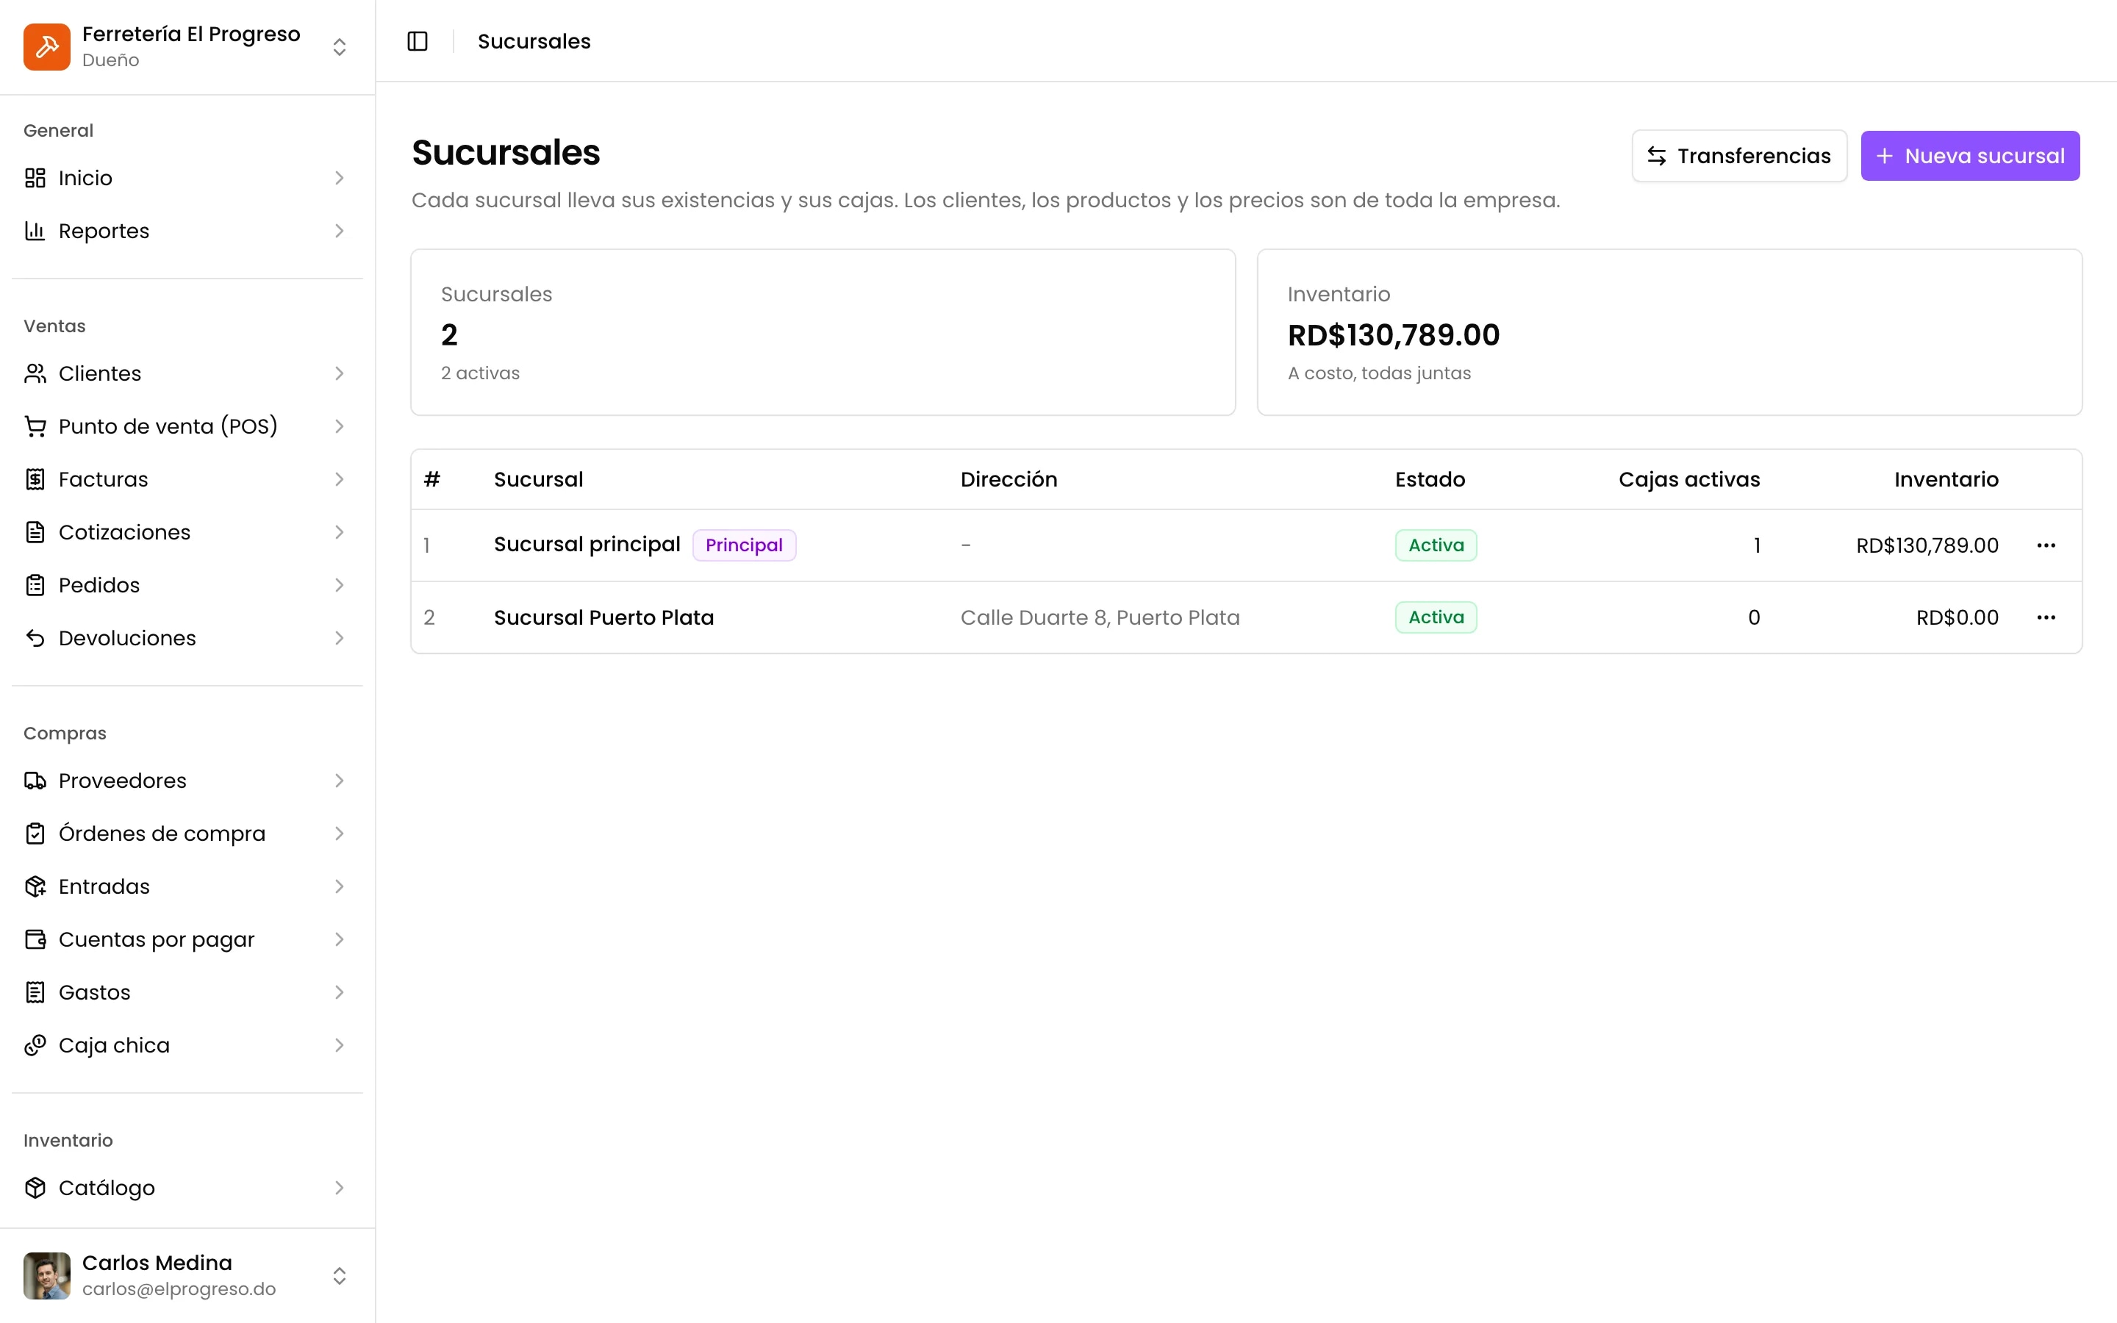The image size is (2117, 1323).
Task: Expand the Gastos chevron
Action: coord(340,993)
